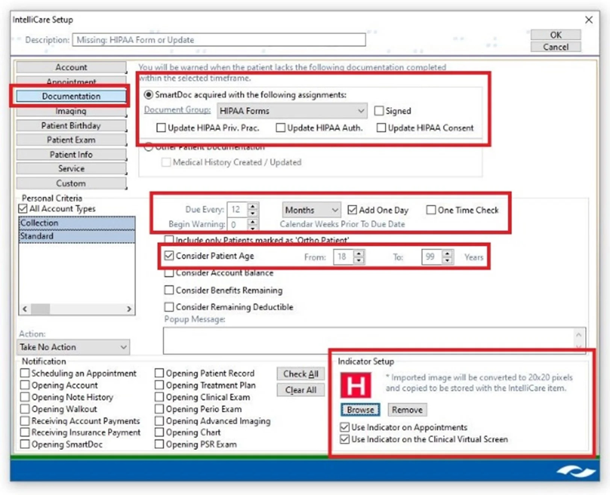The image size is (610, 495).
Task: Uncheck Use Indicator on Clinical Virtual Screen
Action: pos(344,439)
